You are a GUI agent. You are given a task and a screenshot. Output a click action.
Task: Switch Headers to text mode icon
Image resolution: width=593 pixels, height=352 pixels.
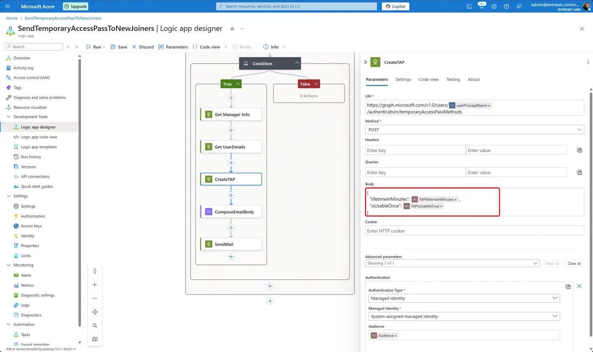579,150
